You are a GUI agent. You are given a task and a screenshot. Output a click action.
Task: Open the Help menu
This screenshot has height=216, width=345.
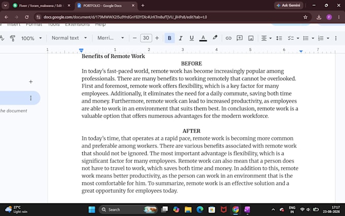tap(100, 24)
